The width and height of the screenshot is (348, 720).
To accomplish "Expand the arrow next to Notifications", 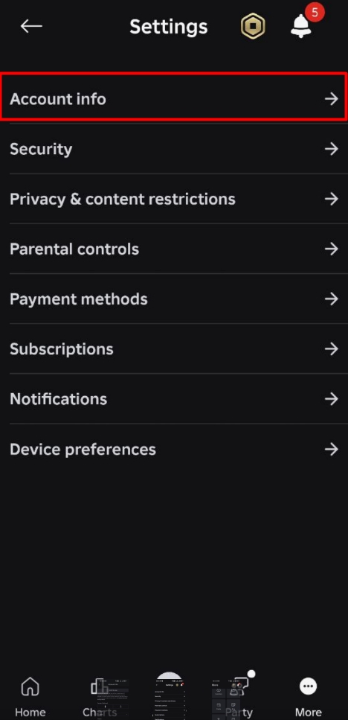I will point(332,399).
